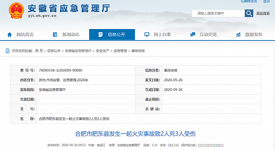Set font size to small [小]
The image size is (275, 150).
(176, 145)
